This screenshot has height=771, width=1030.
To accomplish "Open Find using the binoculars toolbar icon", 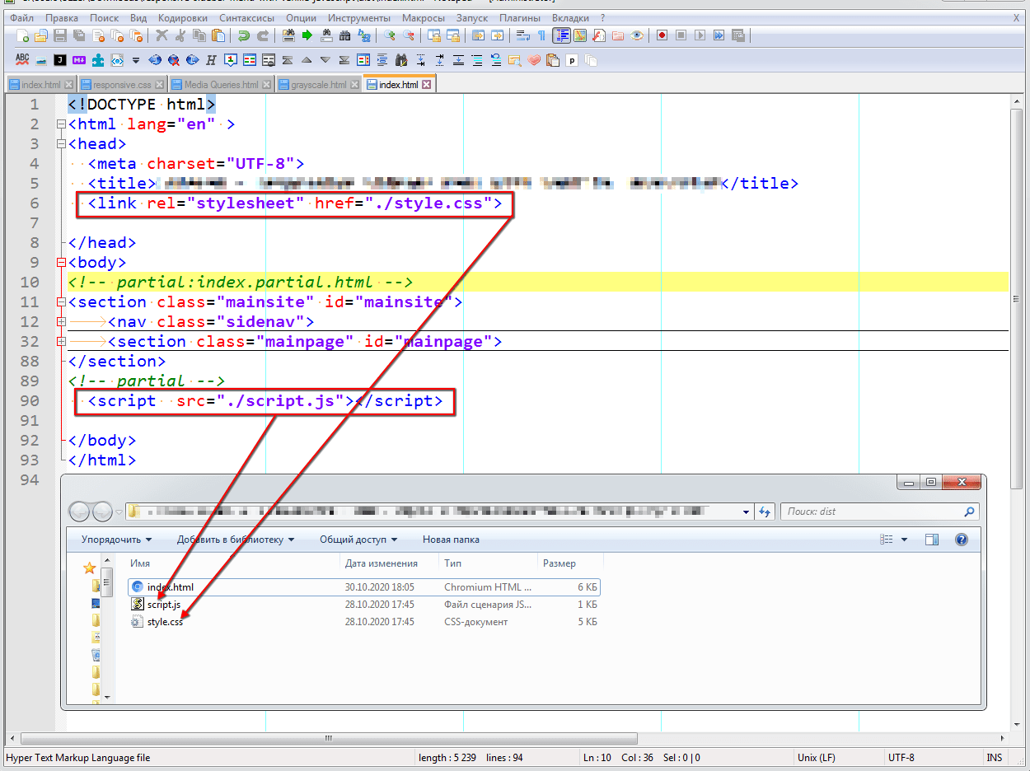I will point(344,35).
